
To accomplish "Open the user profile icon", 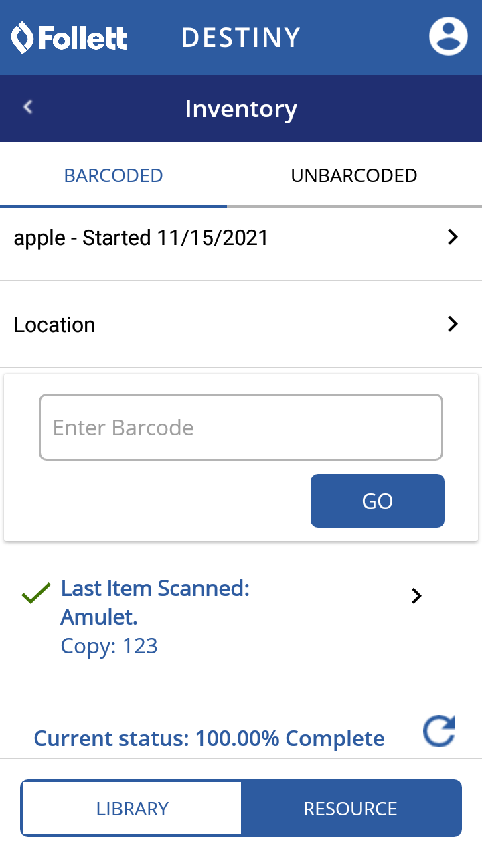I will [448, 36].
